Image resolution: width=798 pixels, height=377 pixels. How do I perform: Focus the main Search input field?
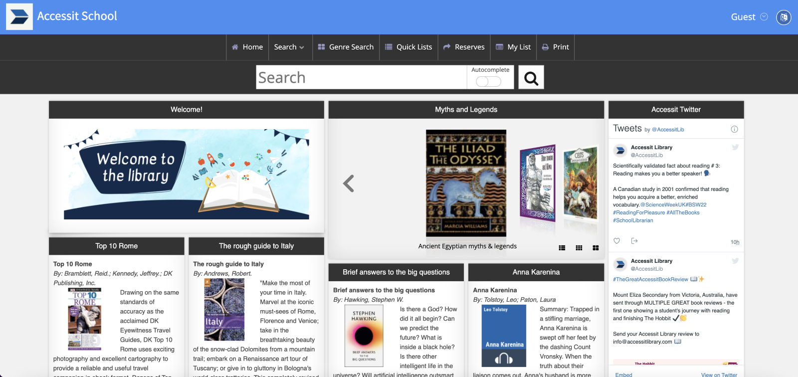pyautogui.click(x=361, y=77)
